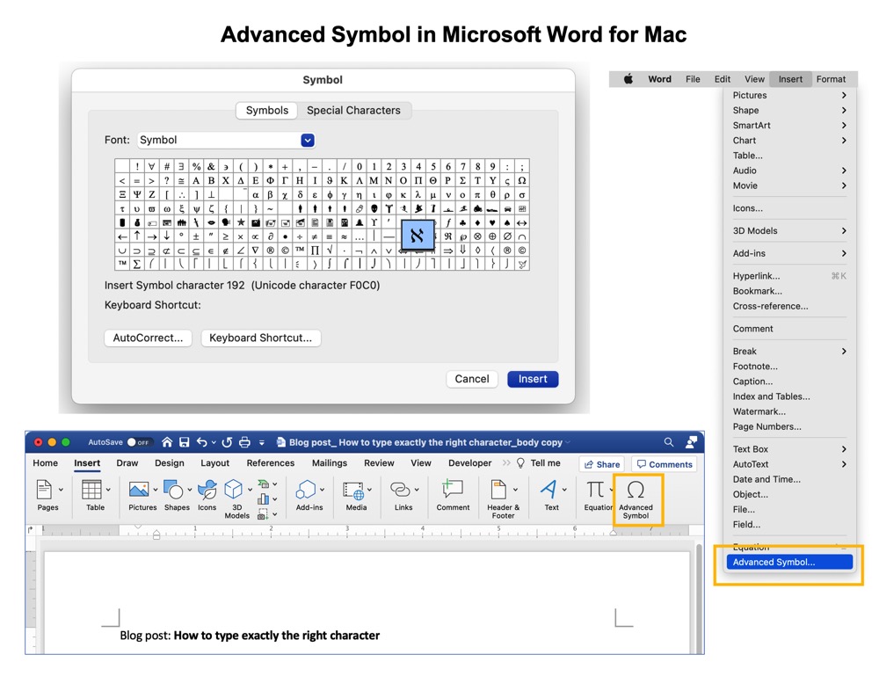The height and width of the screenshot is (698, 879).
Task: Click the Text icon in the ribbon
Action: pos(548,489)
